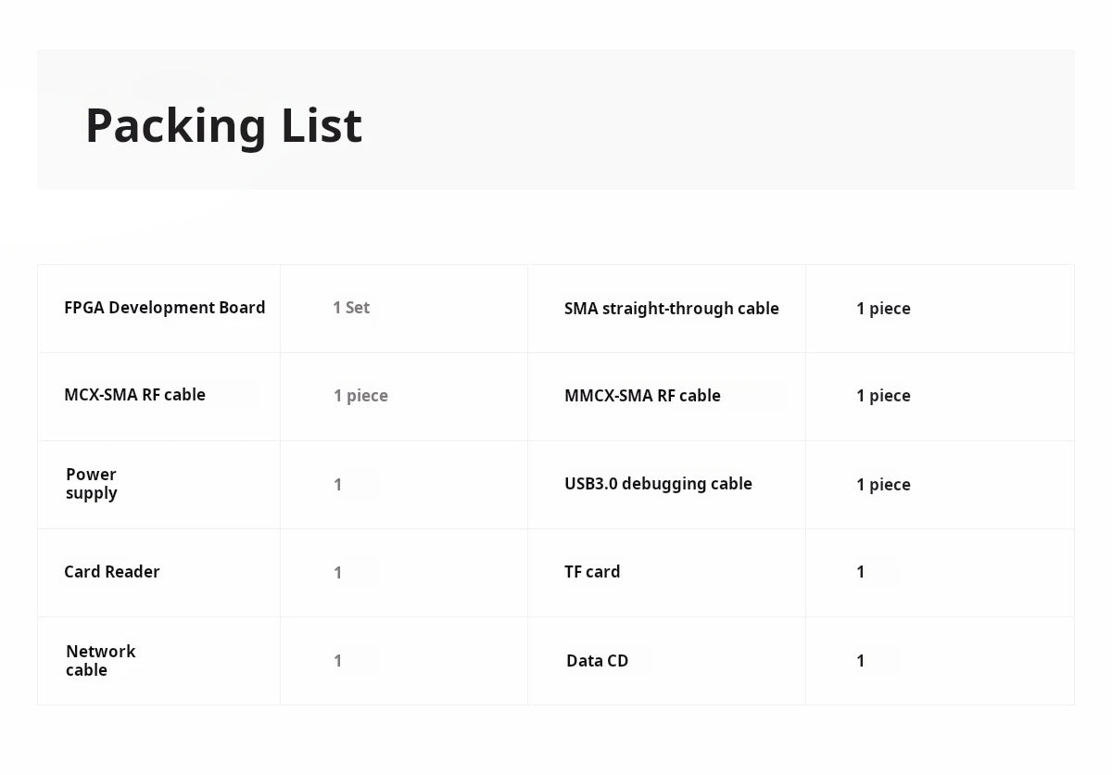Click quantity for Data CD
The width and height of the screenshot is (1112, 775).
click(x=861, y=661)
